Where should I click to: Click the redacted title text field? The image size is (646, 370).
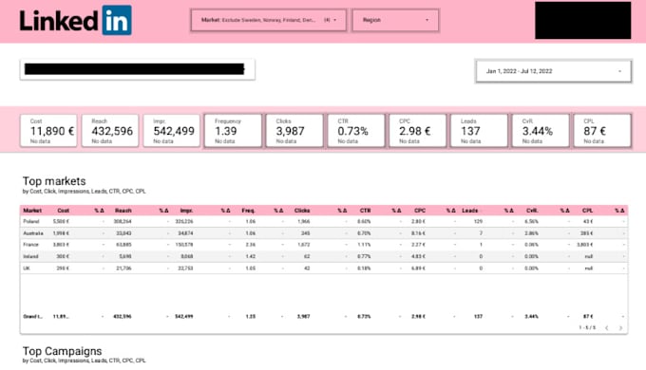point(138,69)
